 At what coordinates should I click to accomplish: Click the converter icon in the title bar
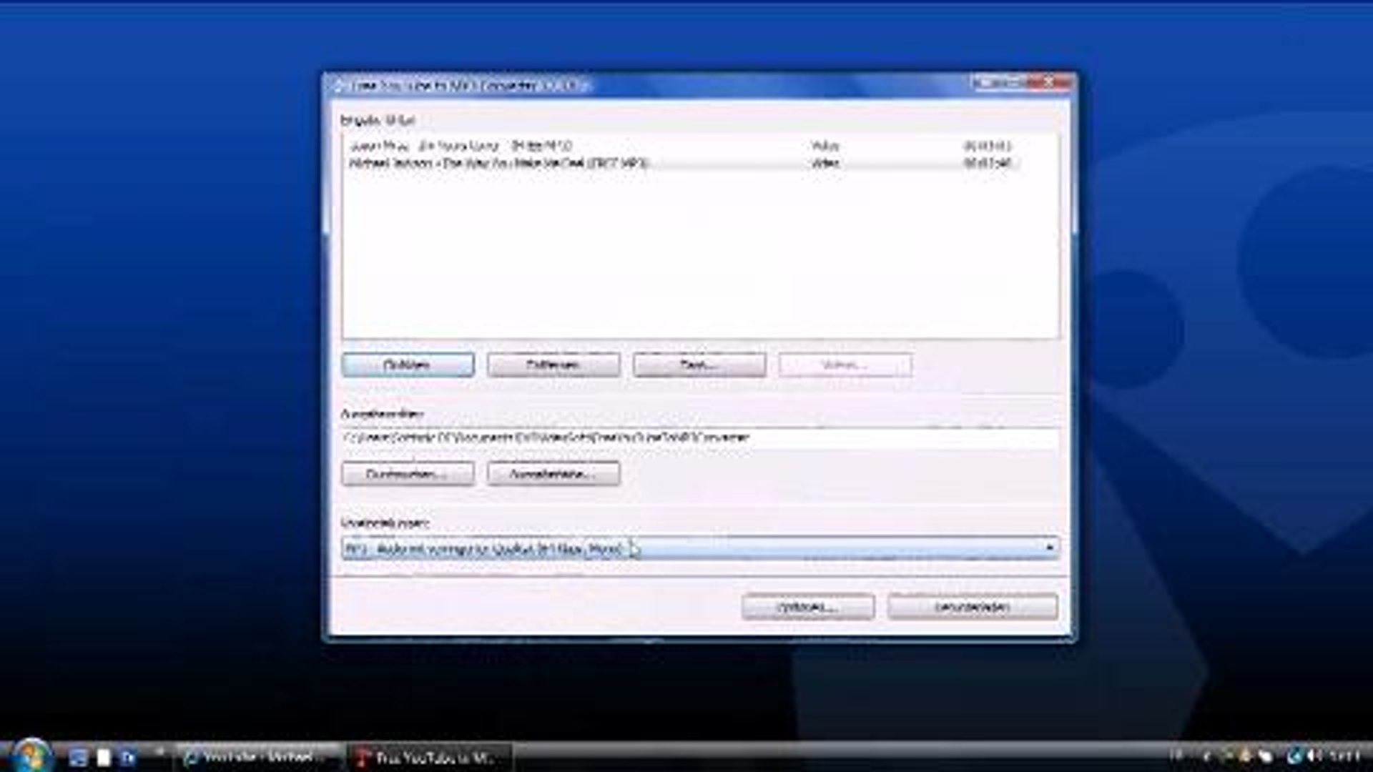tap(340, 86)
